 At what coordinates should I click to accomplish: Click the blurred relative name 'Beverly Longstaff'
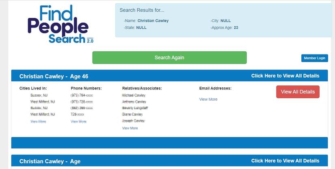point(135,108)
